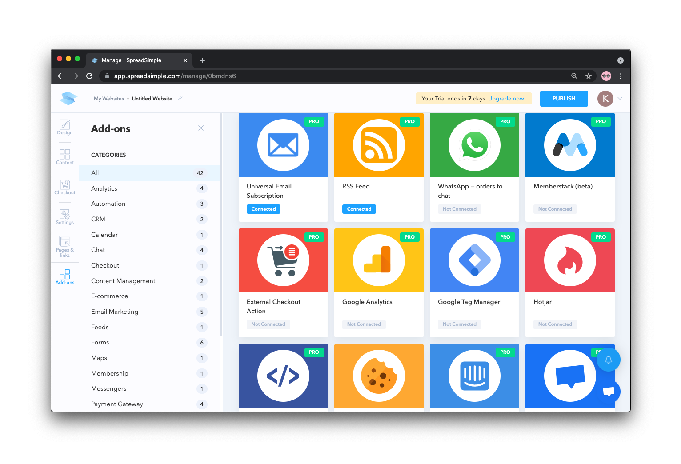
Task: Open the blue chat-bubble add-on icon
Action: point(570,376)
